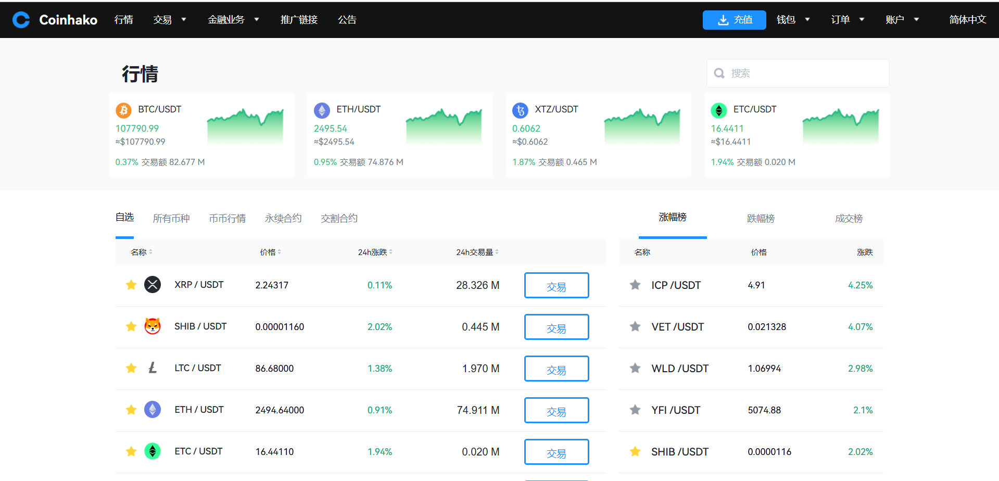The image size is (999, 481).
Task: Click XRP price 2.24317
Action: [x=272, y=285]
